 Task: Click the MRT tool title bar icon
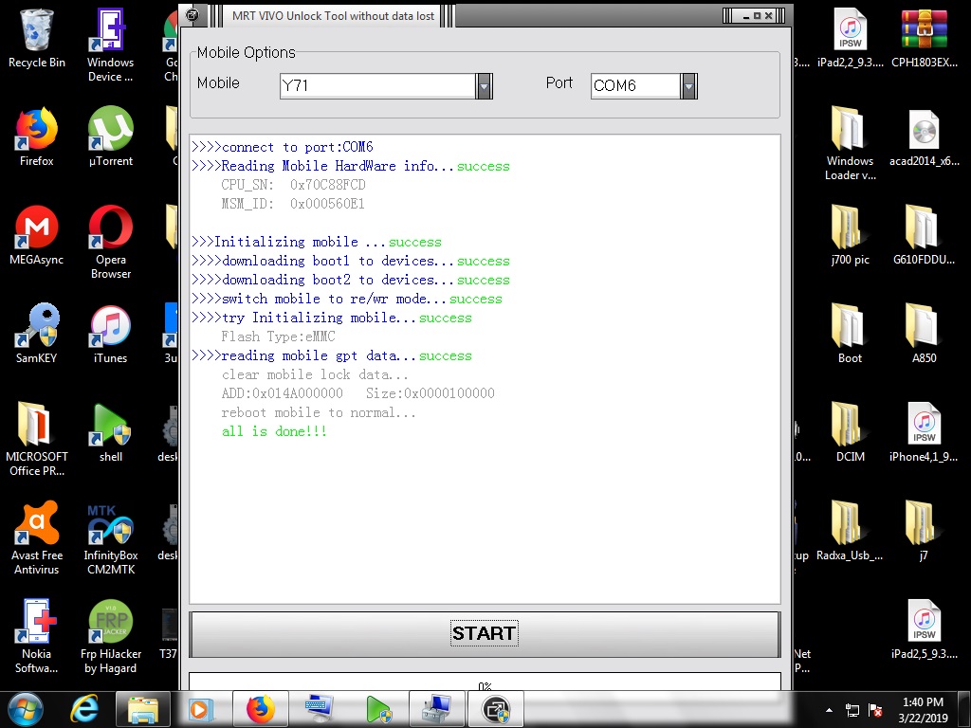point(192,15)
